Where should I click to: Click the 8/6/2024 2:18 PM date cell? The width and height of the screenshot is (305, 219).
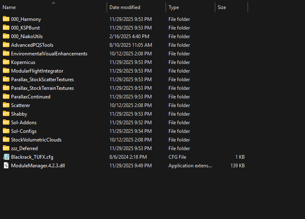128,157
